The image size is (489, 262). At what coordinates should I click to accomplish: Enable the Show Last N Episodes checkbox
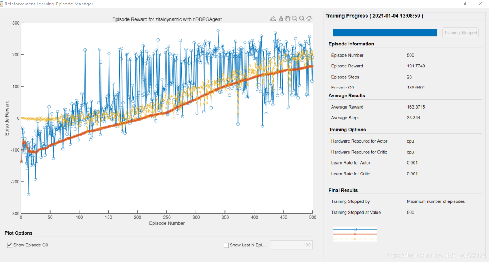[226, 245]
